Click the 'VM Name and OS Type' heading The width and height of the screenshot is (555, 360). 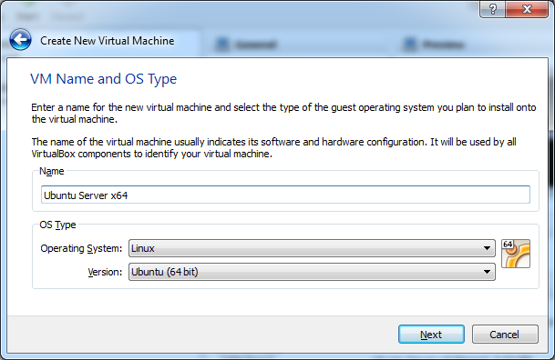coord(103,79)
